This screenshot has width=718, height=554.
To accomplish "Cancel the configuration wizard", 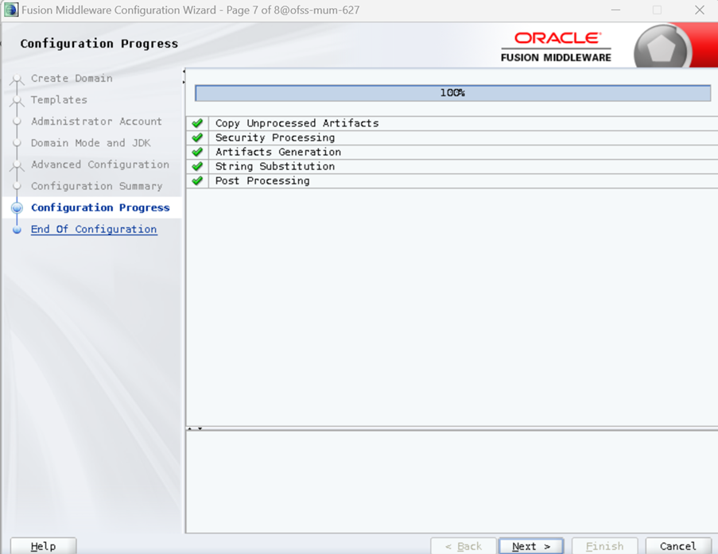I will tap(677, 546).
